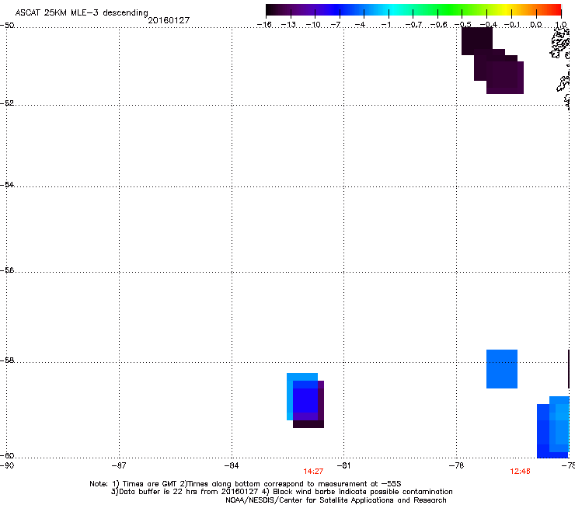Click the -84 longitude axis label

232,465
